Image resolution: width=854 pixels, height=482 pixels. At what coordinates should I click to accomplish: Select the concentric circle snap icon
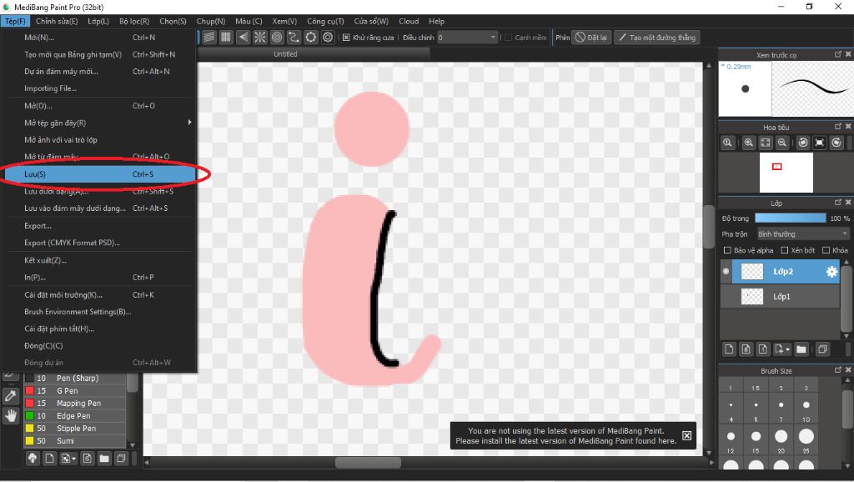coord(277,37)
